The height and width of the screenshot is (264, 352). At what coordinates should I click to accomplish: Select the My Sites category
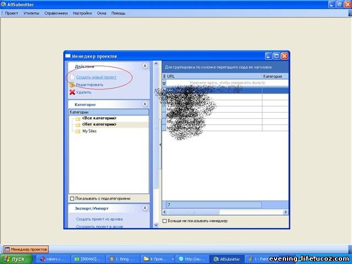pos(89,131)
